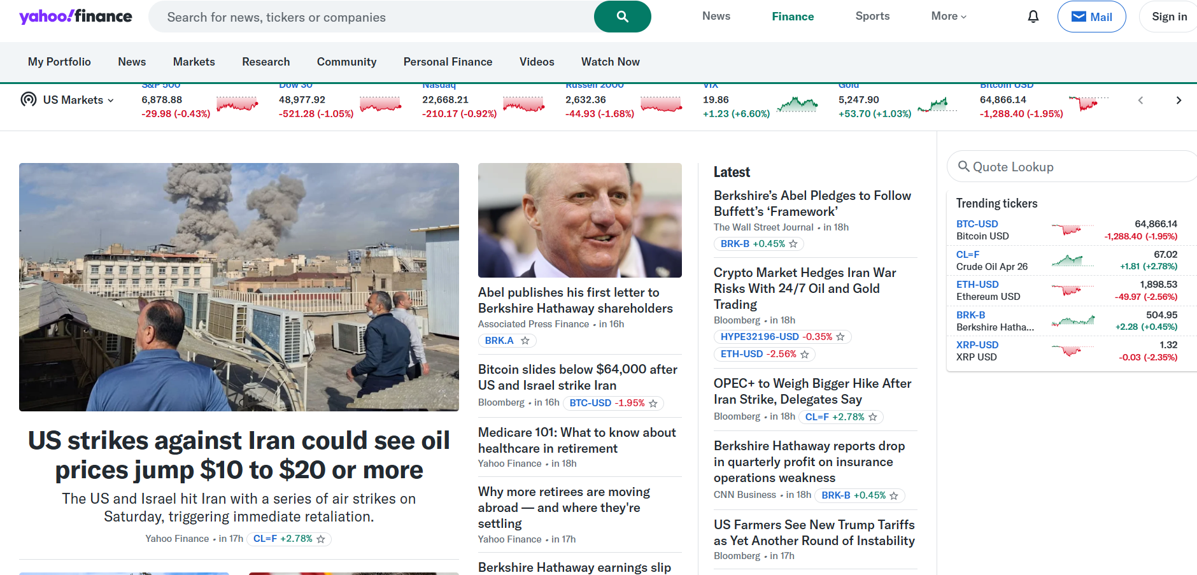This screenshot has width=1197, height=575.
Task: Toggle watchlist star on ETH-USD -2.56% chip
Action: 804,354
